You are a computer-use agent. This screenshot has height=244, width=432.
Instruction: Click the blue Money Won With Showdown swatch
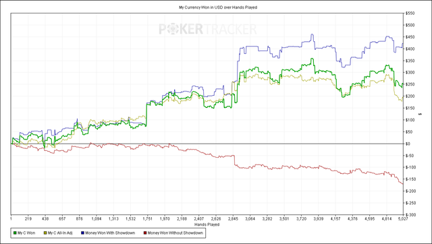tap(82, 233)
